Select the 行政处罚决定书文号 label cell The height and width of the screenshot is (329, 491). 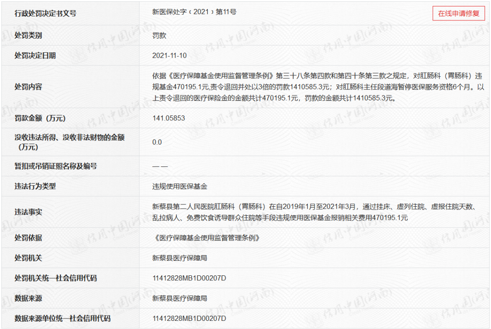(x=45, y=14)
